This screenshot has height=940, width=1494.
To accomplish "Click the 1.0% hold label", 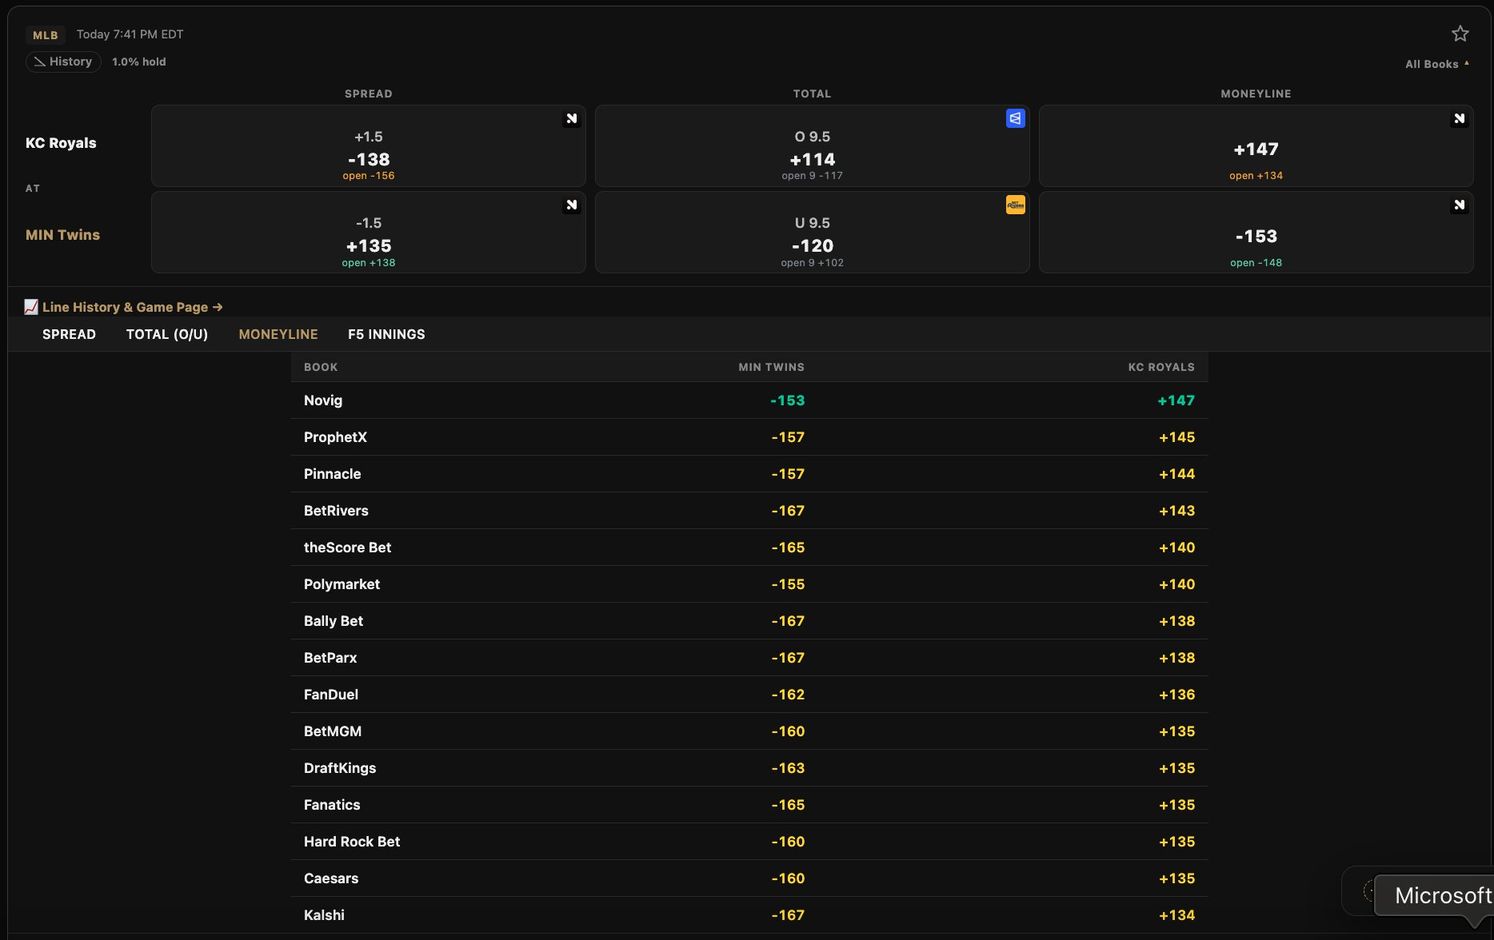I will [139, 62].
